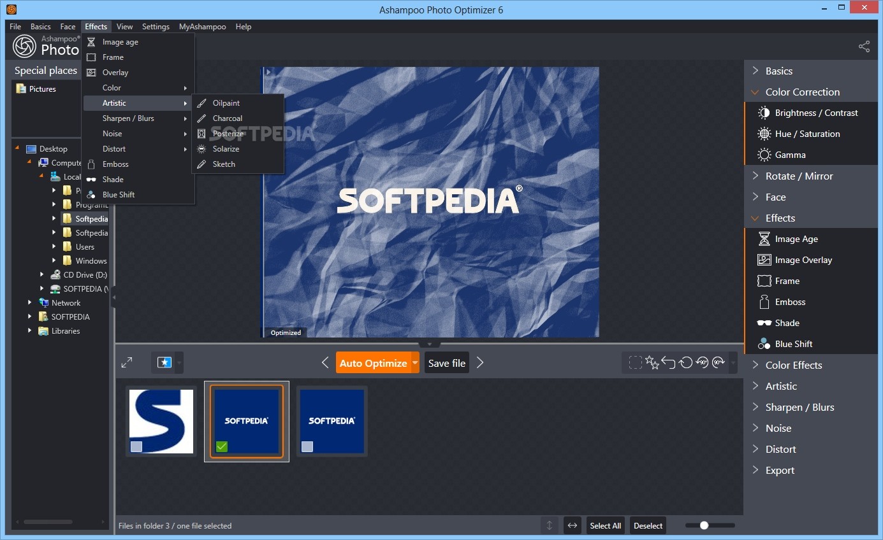Click the undo arrow icon
The width and height of the screenshot is (883, 540).
[668, 362]
